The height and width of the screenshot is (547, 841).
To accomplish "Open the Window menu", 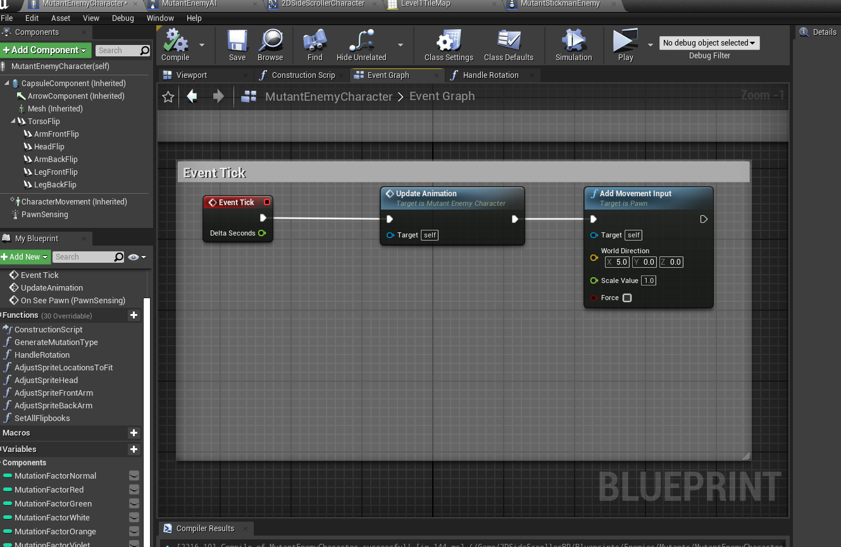I will point(160,18).
